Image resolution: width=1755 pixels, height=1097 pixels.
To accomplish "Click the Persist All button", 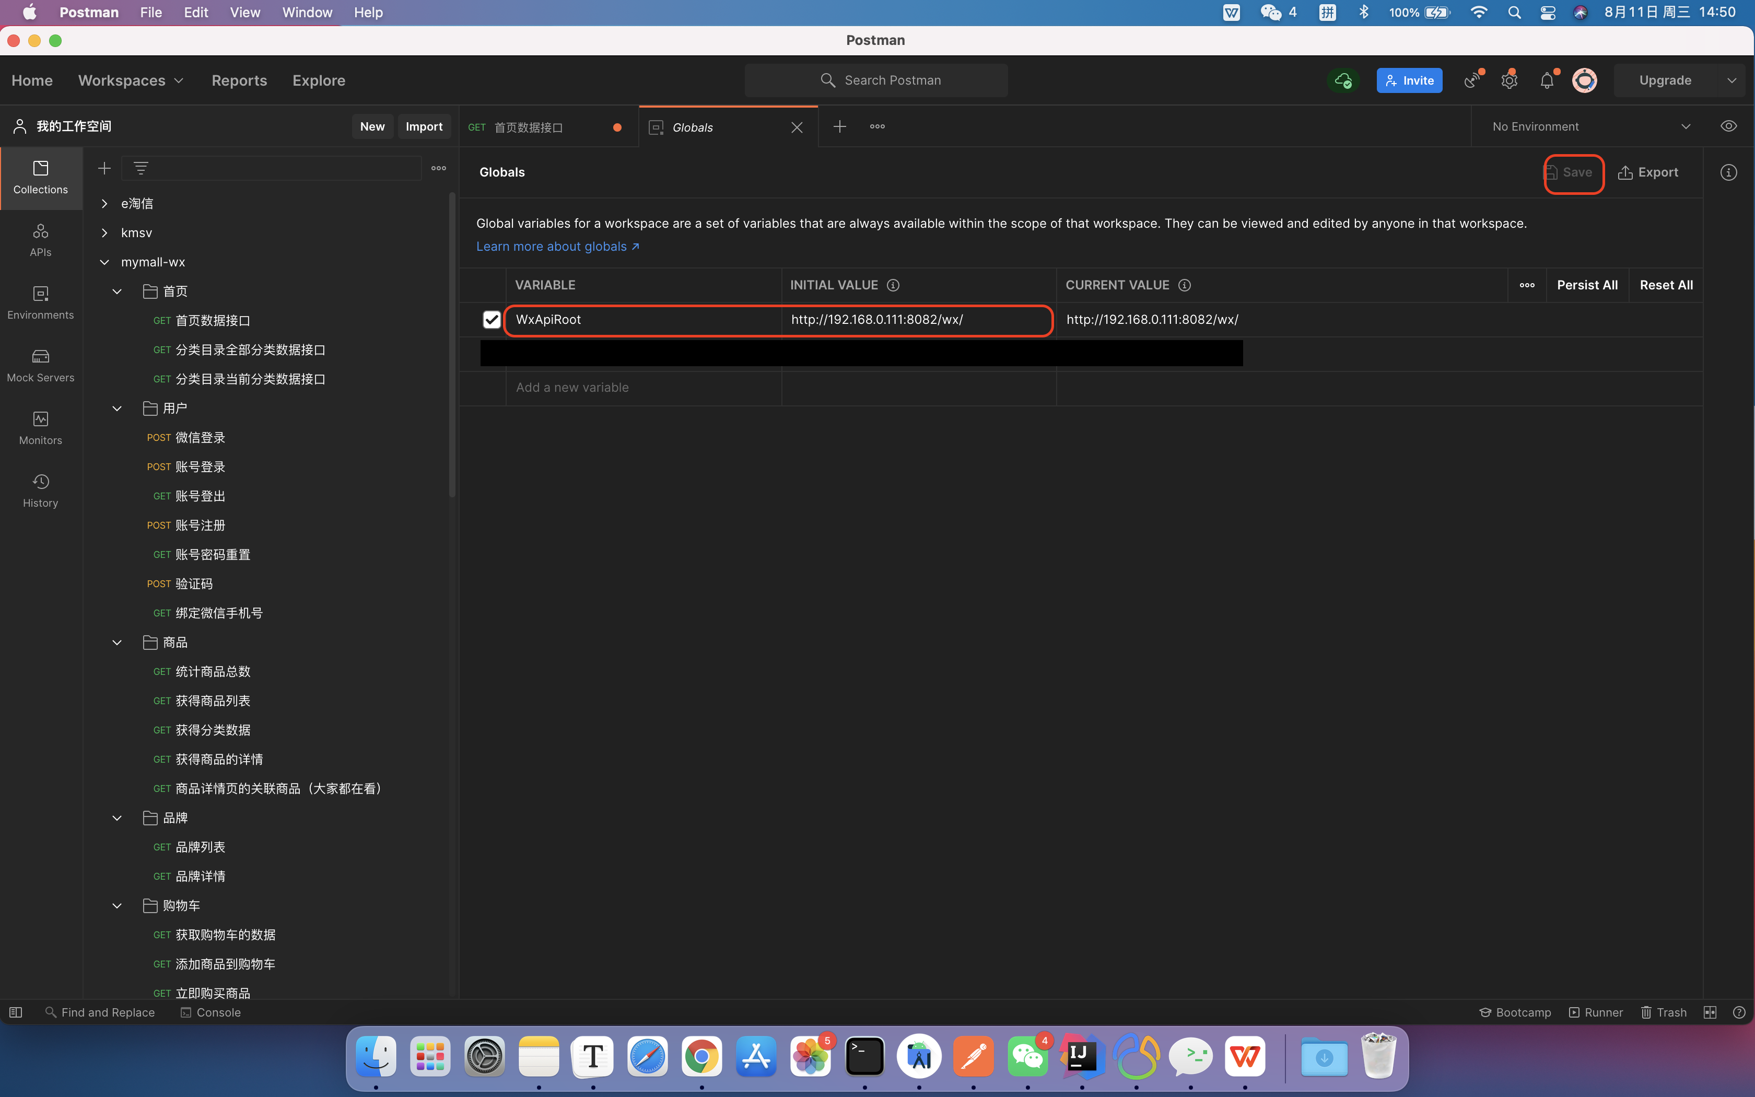I will [x=1587, y=285].
